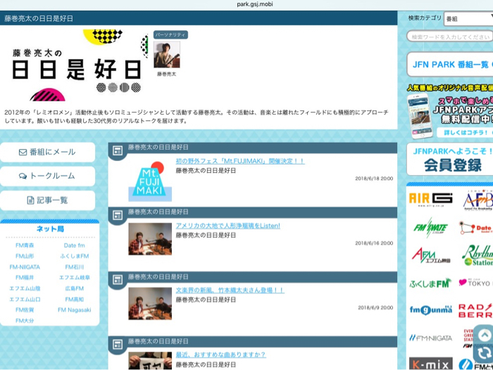Click personality photo of 藤巻亮太
This screenshot has width=493, height=370.
pyautogui.click(x=167, y=55)
